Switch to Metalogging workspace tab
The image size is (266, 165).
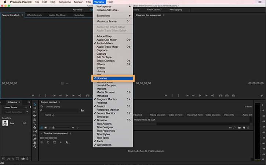tap(176, 10)
